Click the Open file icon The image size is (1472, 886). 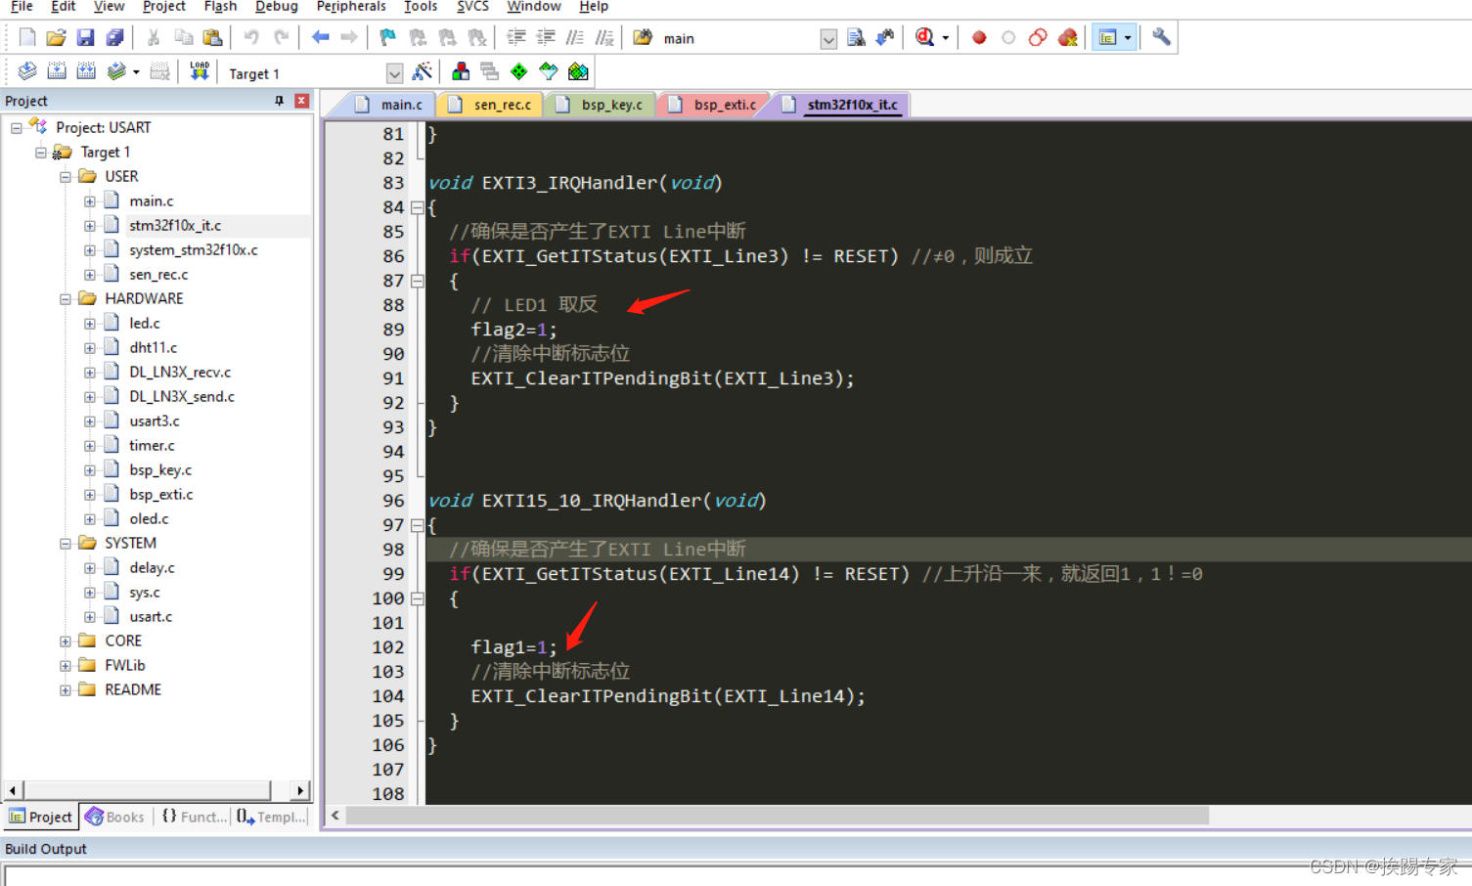[57, 38]
